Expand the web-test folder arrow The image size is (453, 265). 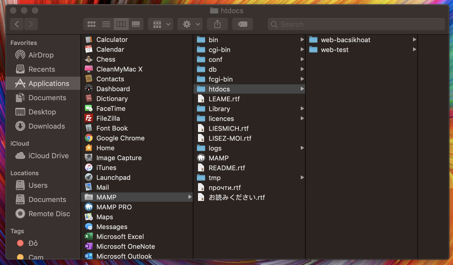pyautogui.click(x=414, y=50)
